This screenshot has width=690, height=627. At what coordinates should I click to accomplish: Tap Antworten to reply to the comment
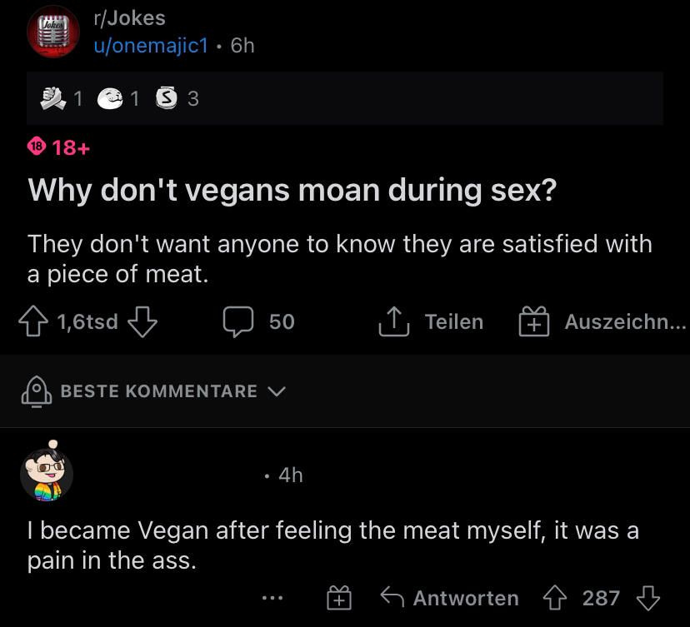(465, 598)
